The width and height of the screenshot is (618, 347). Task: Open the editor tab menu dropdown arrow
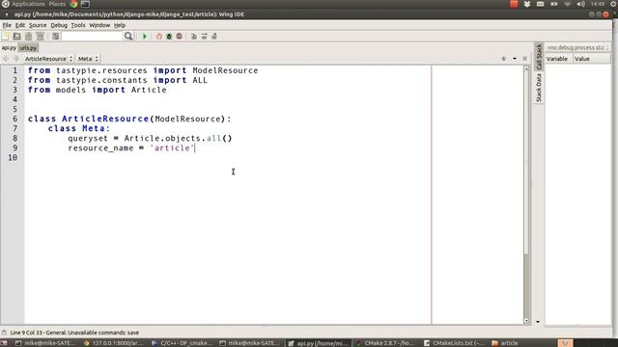point(515,59)
